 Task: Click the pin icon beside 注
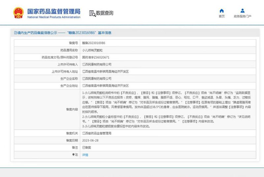[74, 155]
